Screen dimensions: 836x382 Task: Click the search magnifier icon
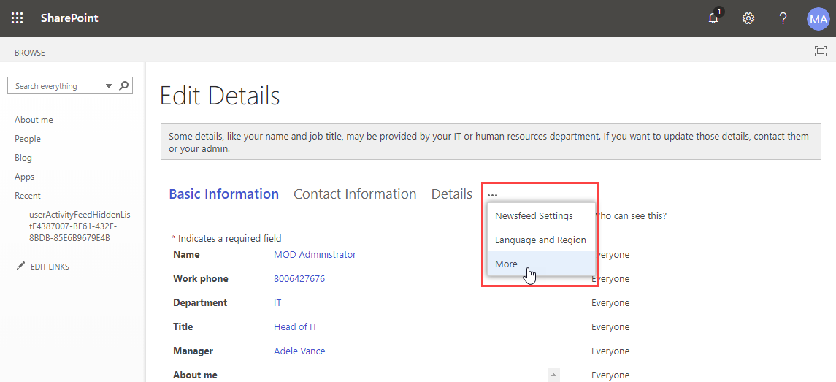pyautogui.click(x=124, y=85)
